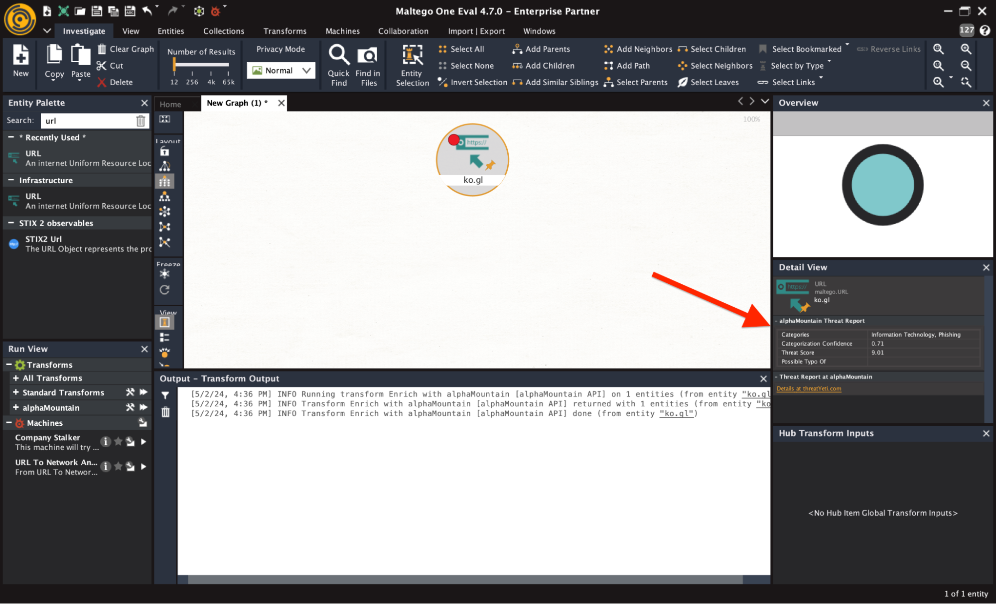Open the Transforms ribbon tab

285,31
